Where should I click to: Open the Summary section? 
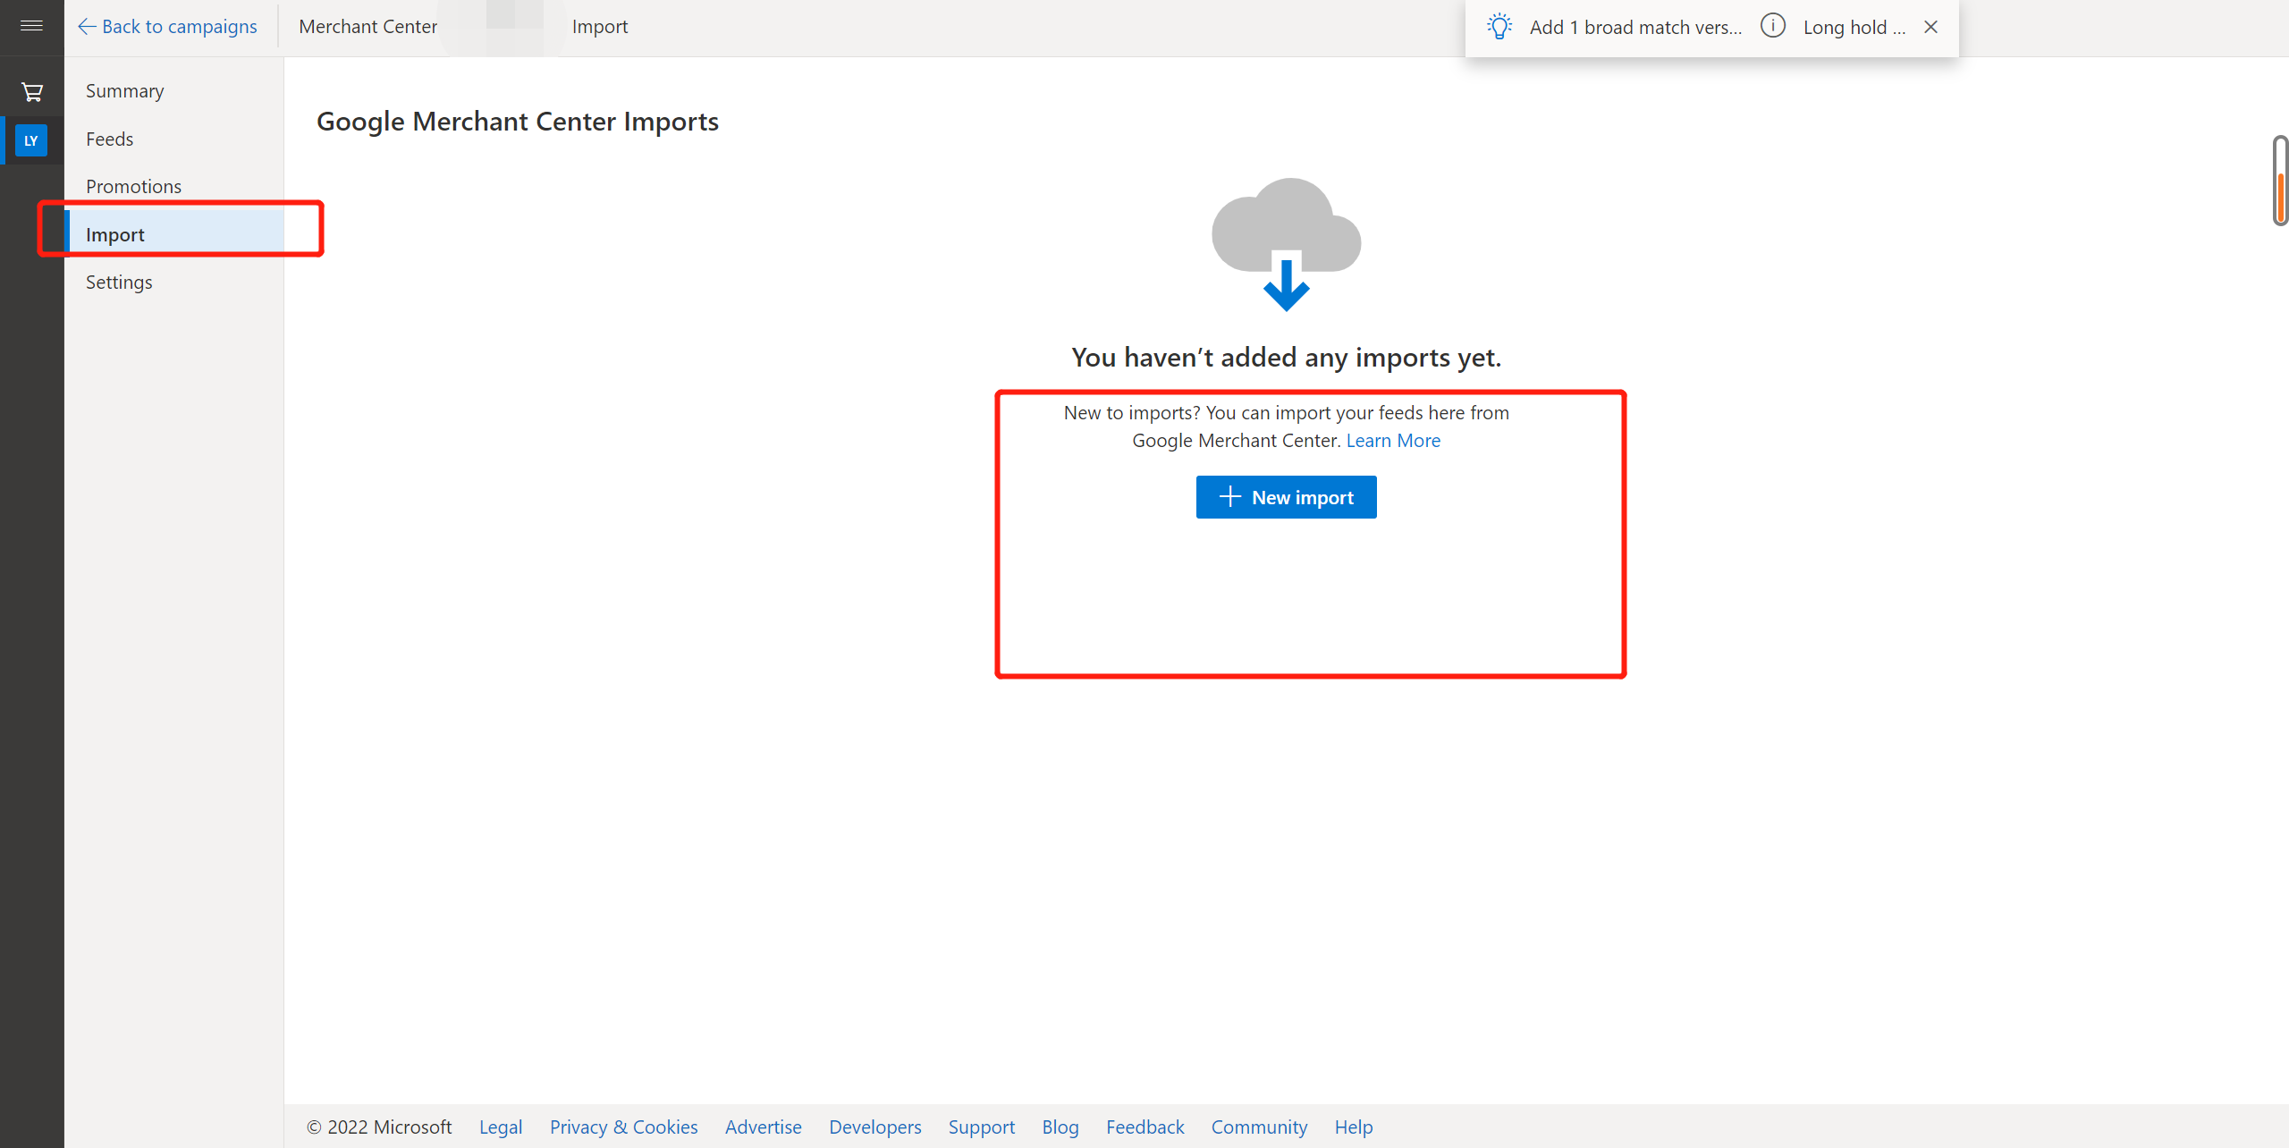(125, 91)
